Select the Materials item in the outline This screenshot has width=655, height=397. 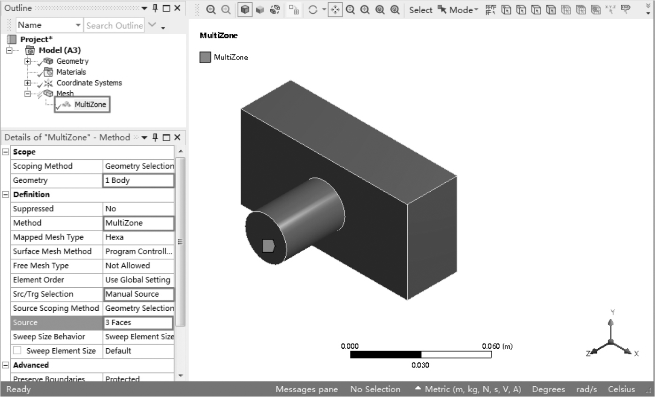pyautogui.click(x=71, y=72)
